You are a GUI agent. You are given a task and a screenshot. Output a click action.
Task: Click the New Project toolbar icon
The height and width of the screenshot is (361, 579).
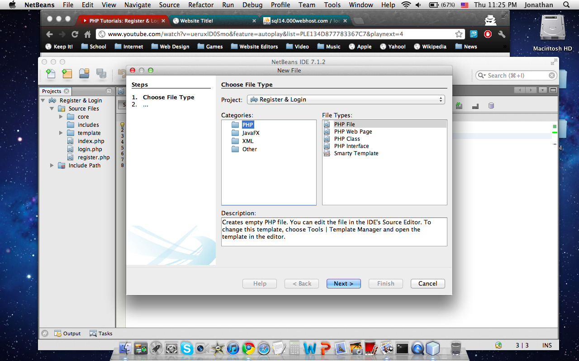pos(67,74)
